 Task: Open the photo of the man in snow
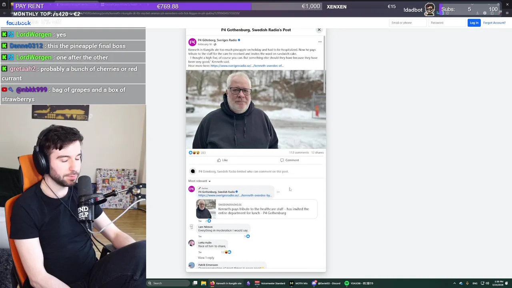pyautogui.click(x=256, y=109)
